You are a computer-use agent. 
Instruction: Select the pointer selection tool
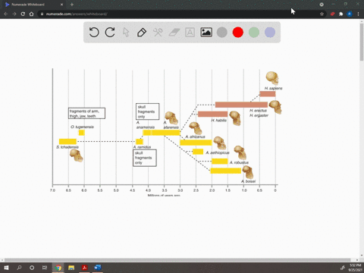point(126,33)
